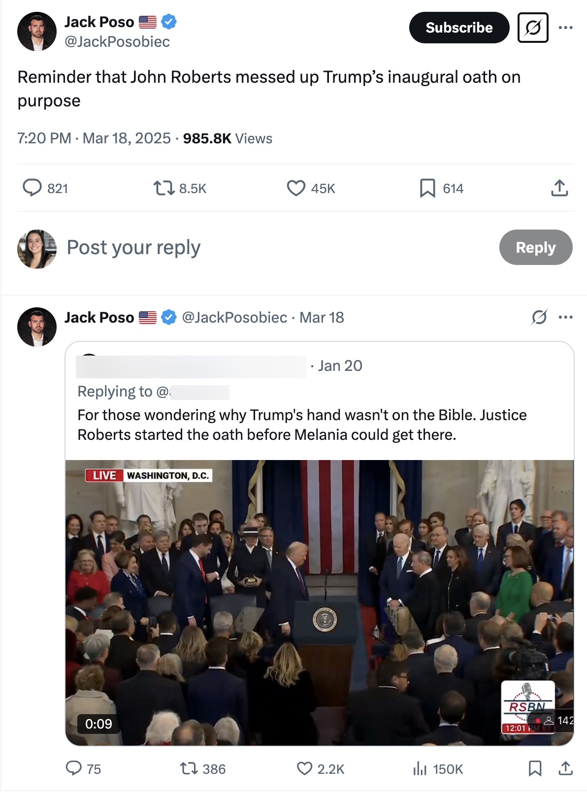Bookmark the second post
This screenshot has height=792, width=587.
click(535, 768)
